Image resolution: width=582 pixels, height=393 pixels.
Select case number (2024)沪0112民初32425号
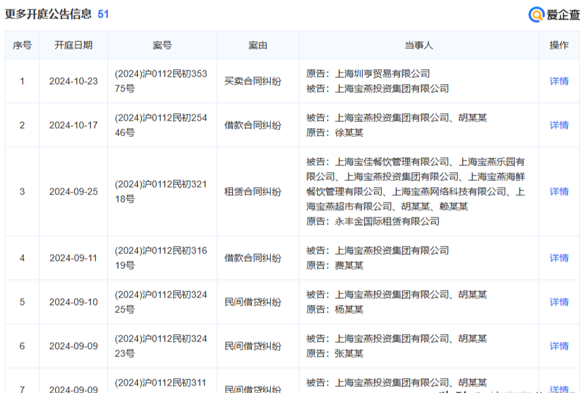[161, 302]
